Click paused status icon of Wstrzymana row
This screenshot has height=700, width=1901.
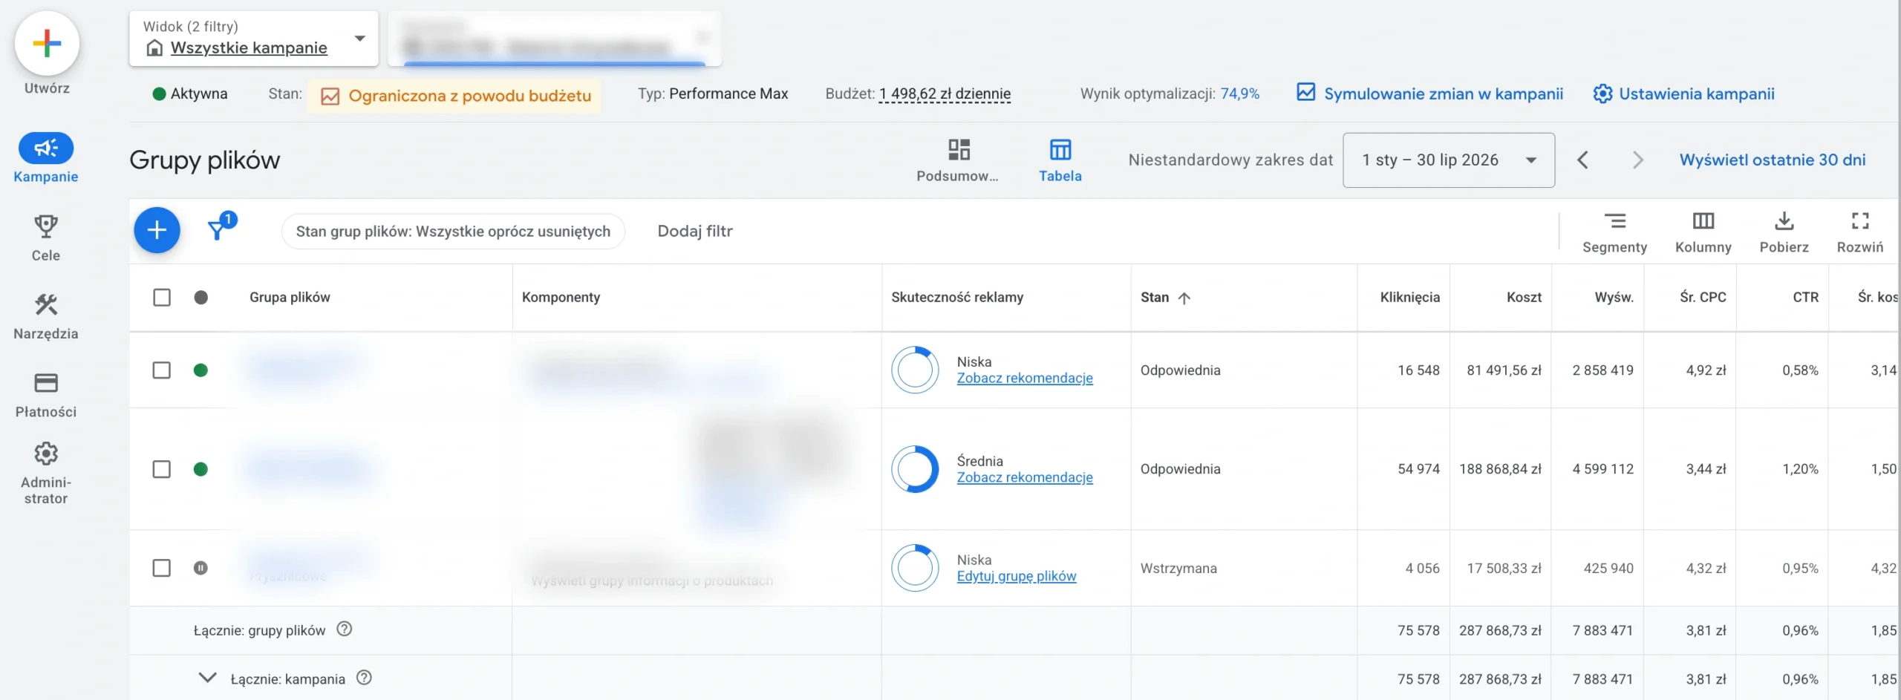click(x=200, y=568)
